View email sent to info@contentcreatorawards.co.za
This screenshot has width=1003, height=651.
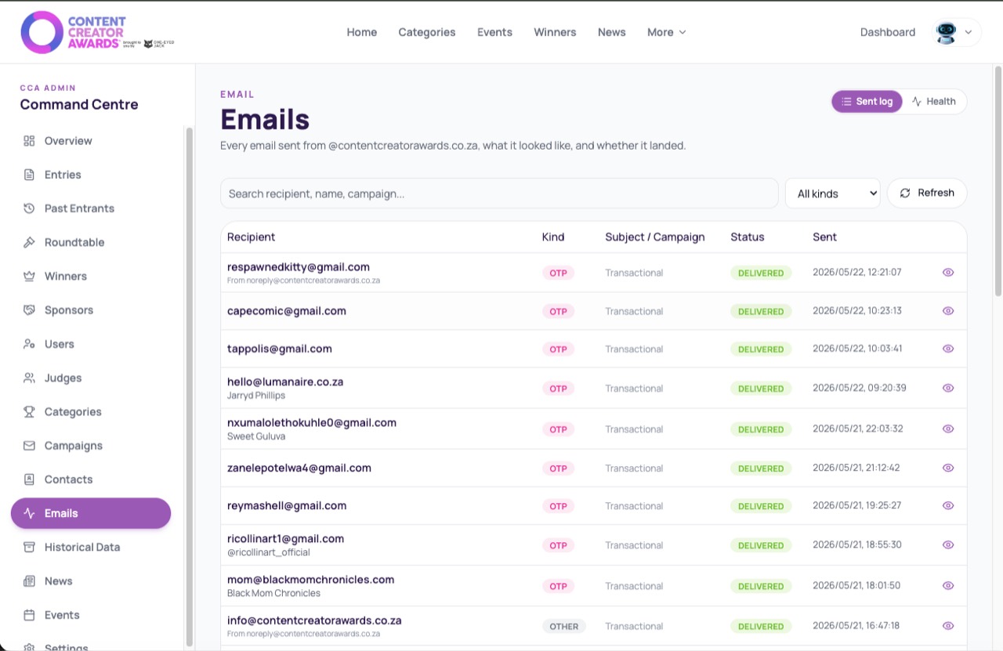[x=948, y=626]
